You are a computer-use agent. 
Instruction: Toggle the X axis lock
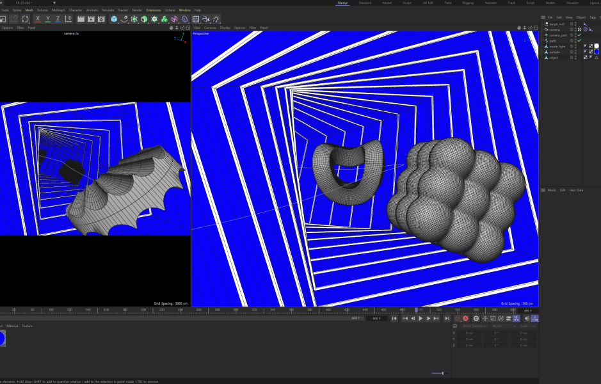click(x=38, y=19)
